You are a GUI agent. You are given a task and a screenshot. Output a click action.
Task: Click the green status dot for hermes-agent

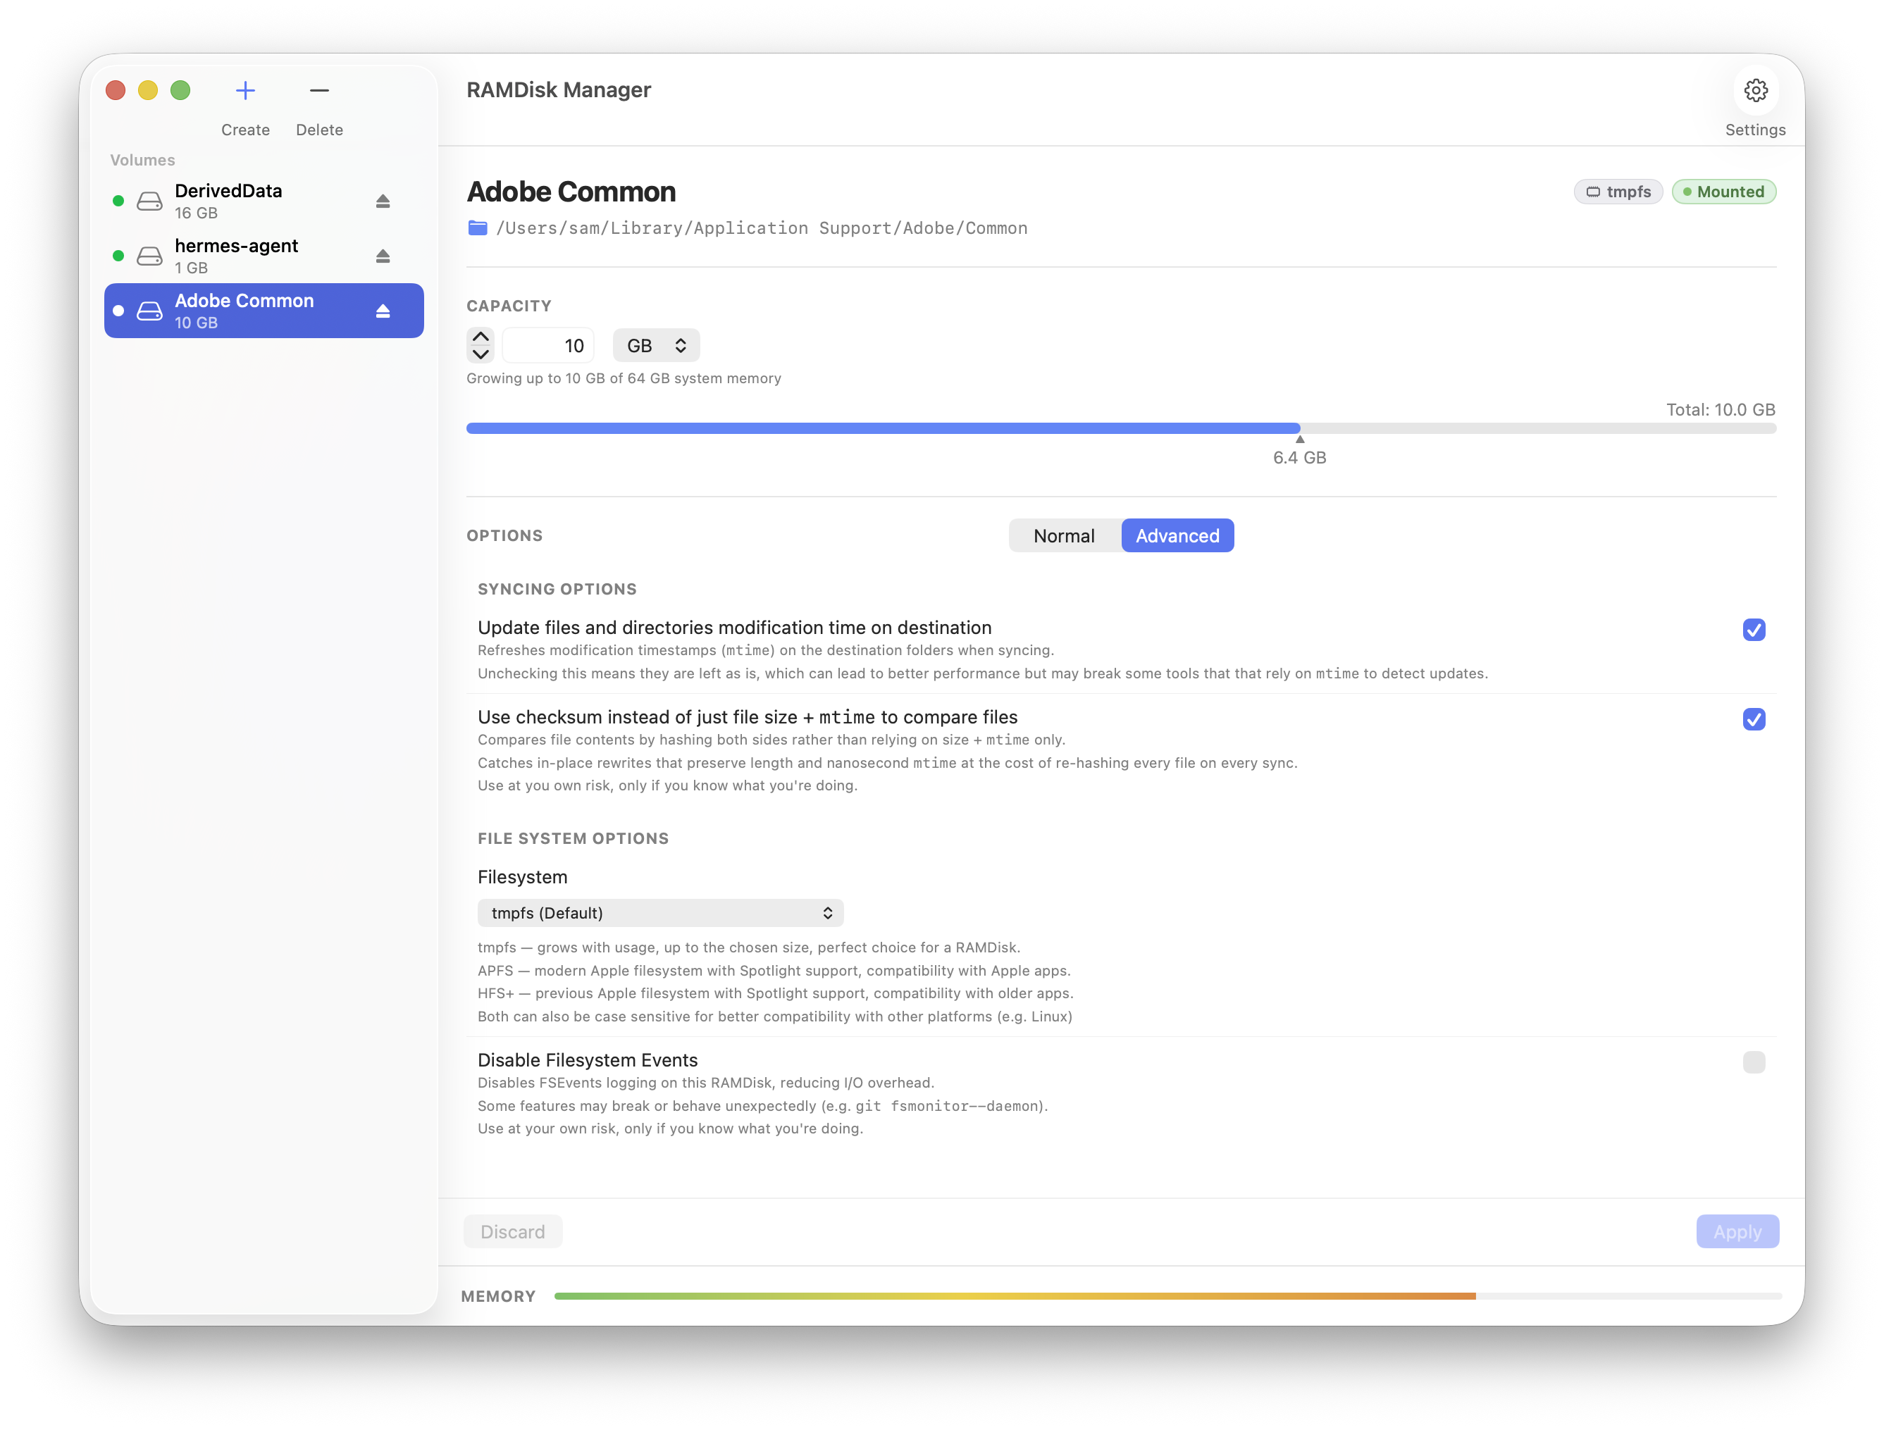tap(118, 256)
